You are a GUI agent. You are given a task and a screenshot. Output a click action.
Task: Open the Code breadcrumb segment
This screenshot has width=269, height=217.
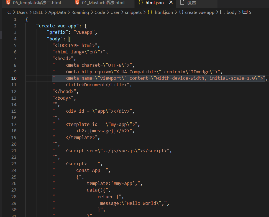100,12
